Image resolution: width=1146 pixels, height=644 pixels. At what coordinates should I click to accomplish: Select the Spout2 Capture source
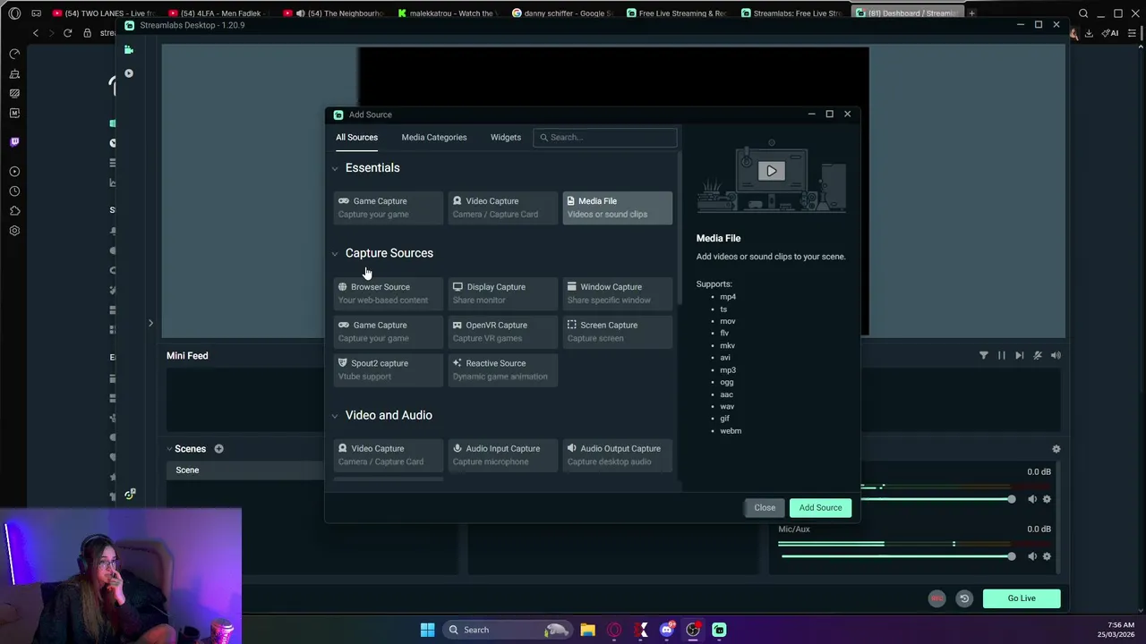(x=388, y=369)
